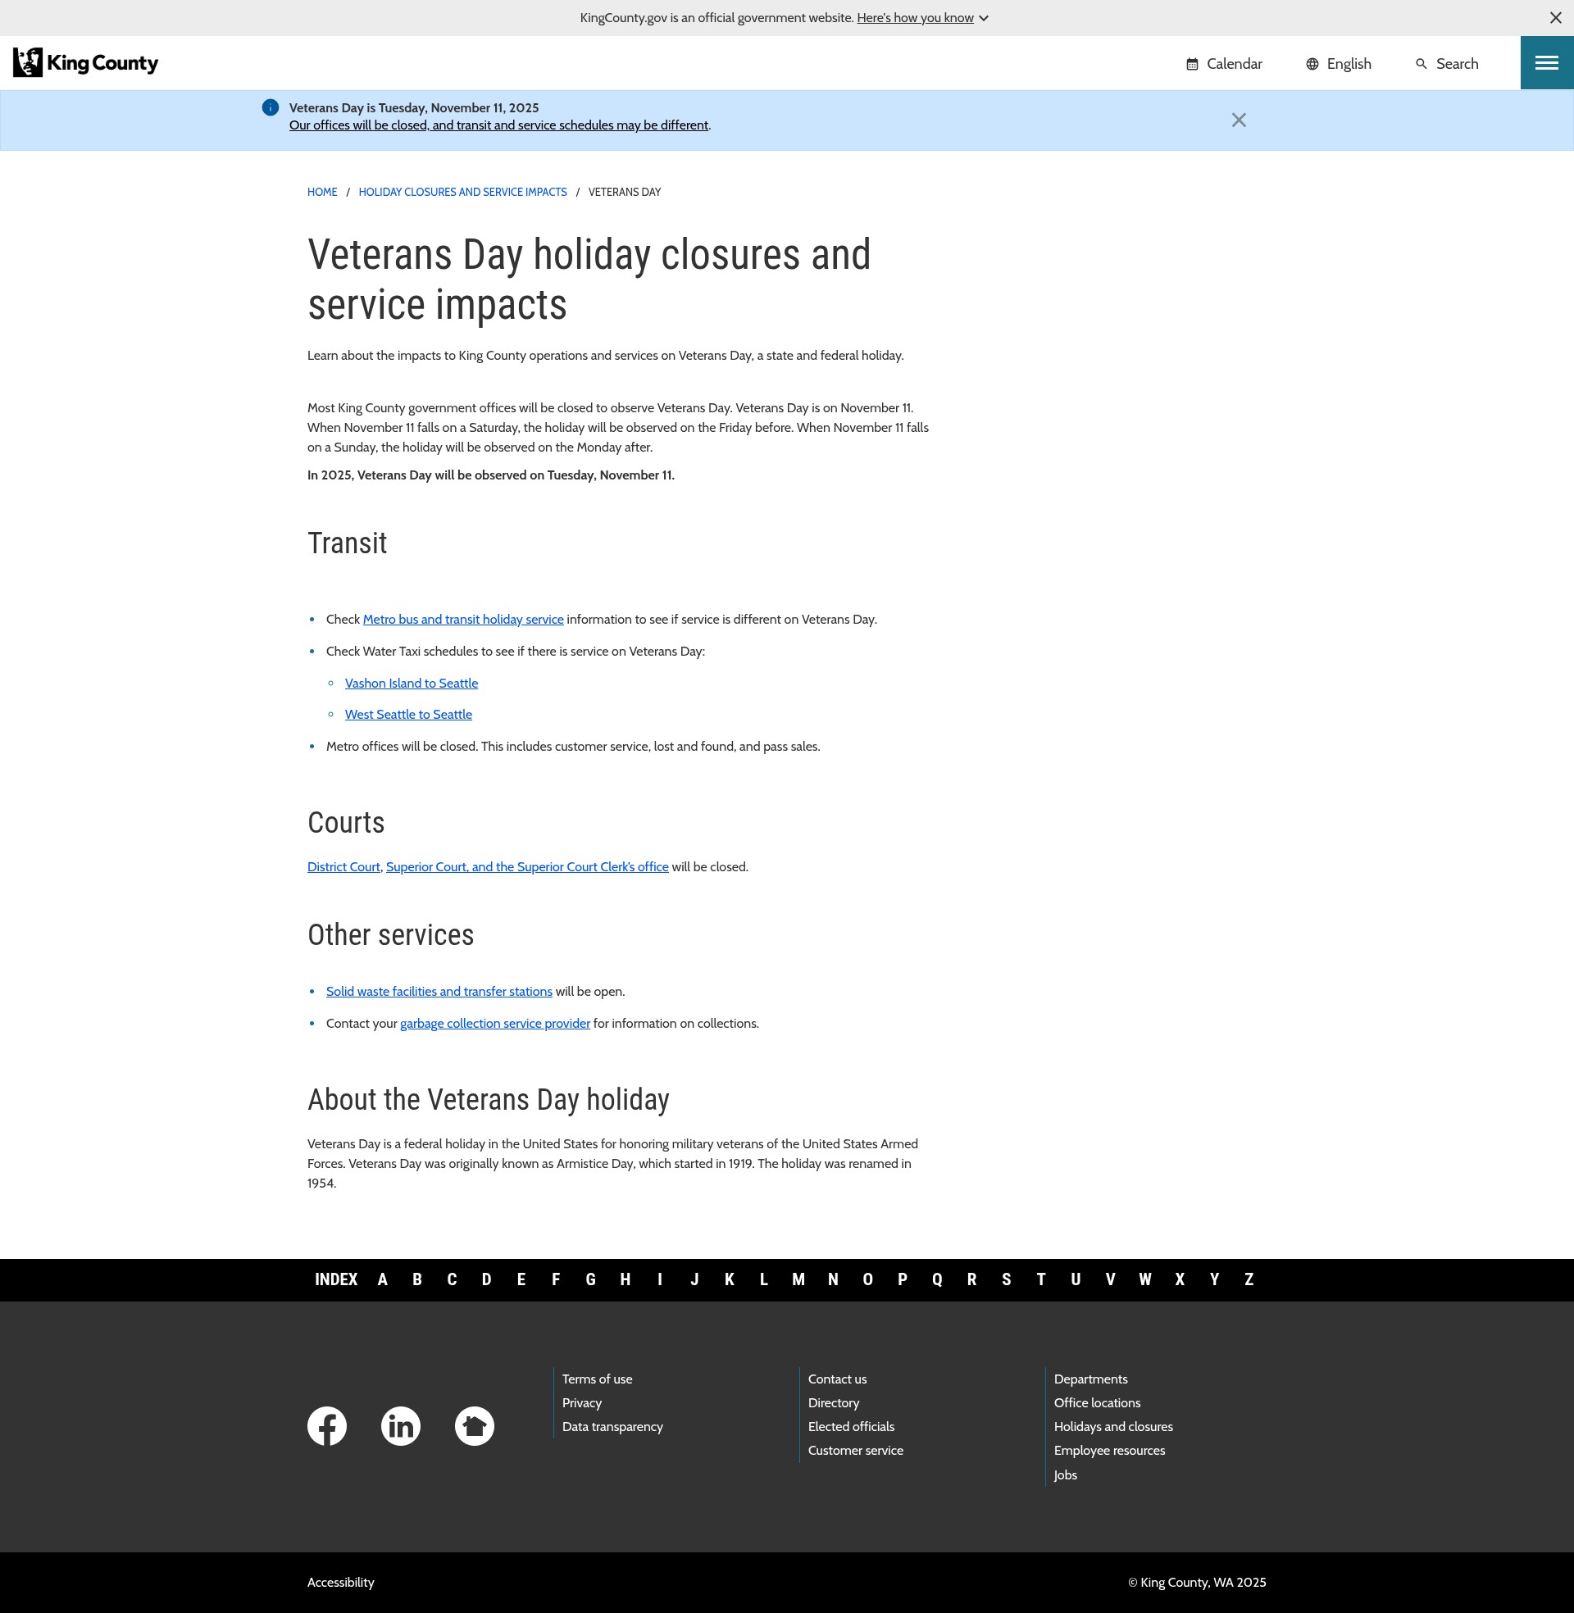Click the info icon in alert banner

coord(271,107)
